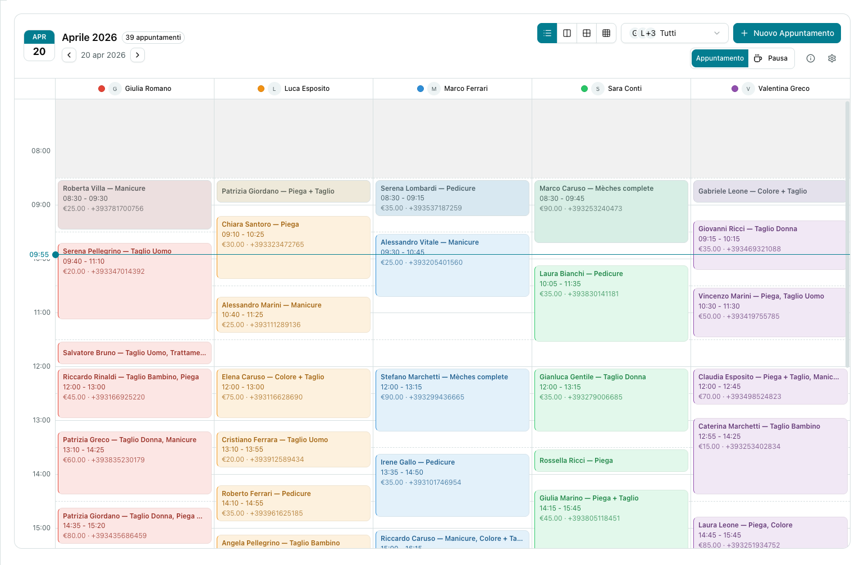Switch to dense grid view icon
The height and width of the screenshot is (565, 864).
pyautogui.click(x=606, y=33)
